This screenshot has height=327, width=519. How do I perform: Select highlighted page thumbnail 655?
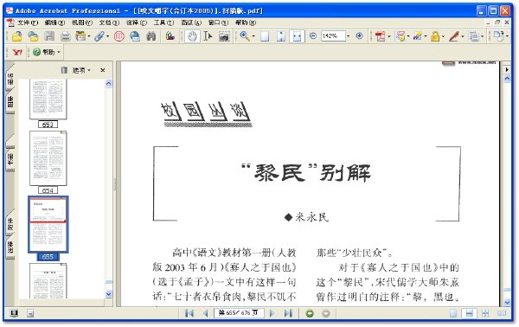(48, 224)
